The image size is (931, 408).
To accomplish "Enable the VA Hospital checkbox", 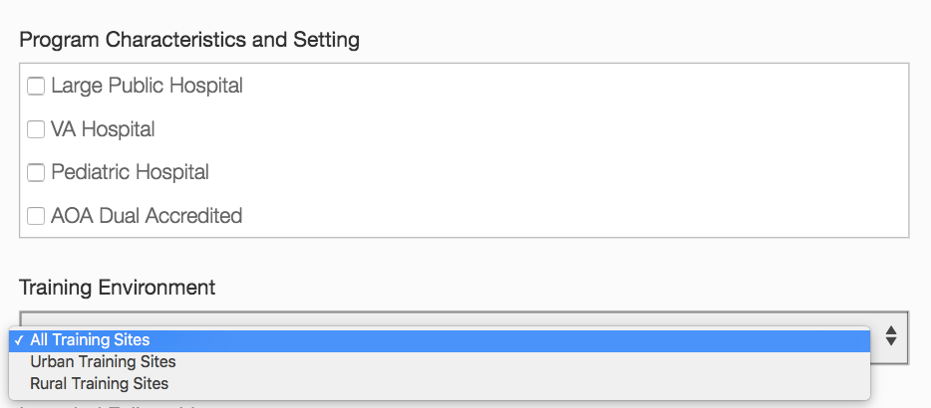I will 36,129.
